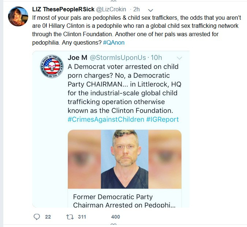
Task: Open the Former Democratic Party Chairman article headline
Action: point(124,201)
